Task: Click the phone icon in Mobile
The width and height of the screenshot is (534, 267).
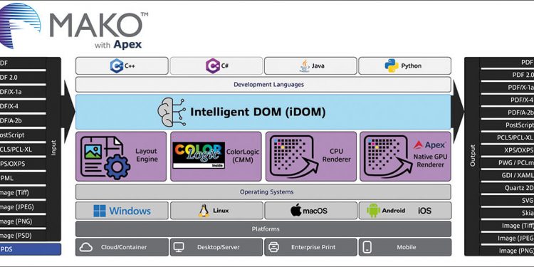Action: (x=367, y=247)
